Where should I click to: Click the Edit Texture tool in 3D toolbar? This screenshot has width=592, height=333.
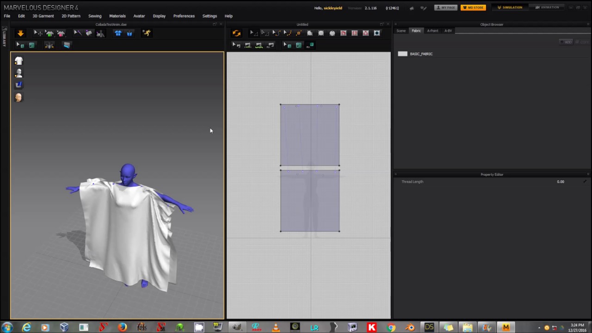[x=20, y=45]
